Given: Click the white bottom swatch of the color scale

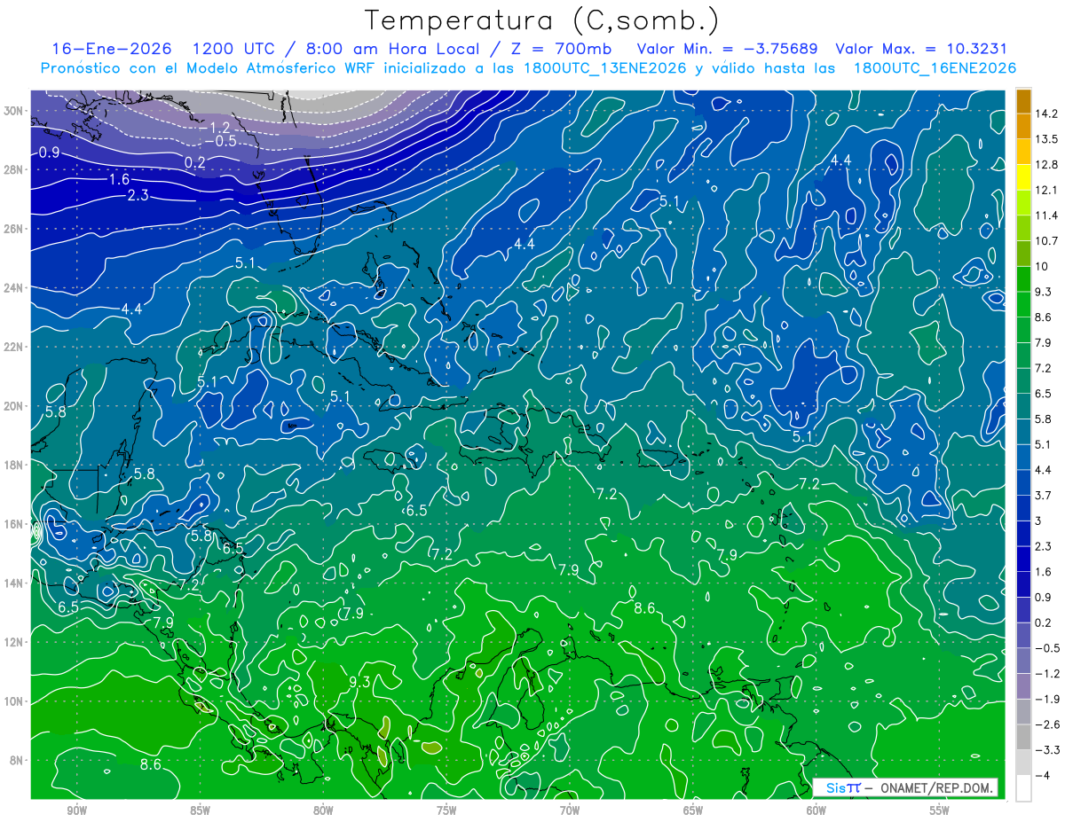Looking at the screenshot, I should 1023,788.
